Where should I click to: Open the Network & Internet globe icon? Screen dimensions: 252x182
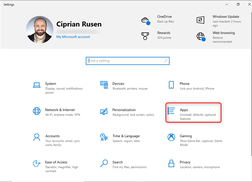[x=37, y=111]
